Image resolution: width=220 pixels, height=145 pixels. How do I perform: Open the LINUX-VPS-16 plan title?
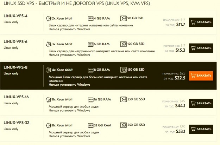pos(16,97)
